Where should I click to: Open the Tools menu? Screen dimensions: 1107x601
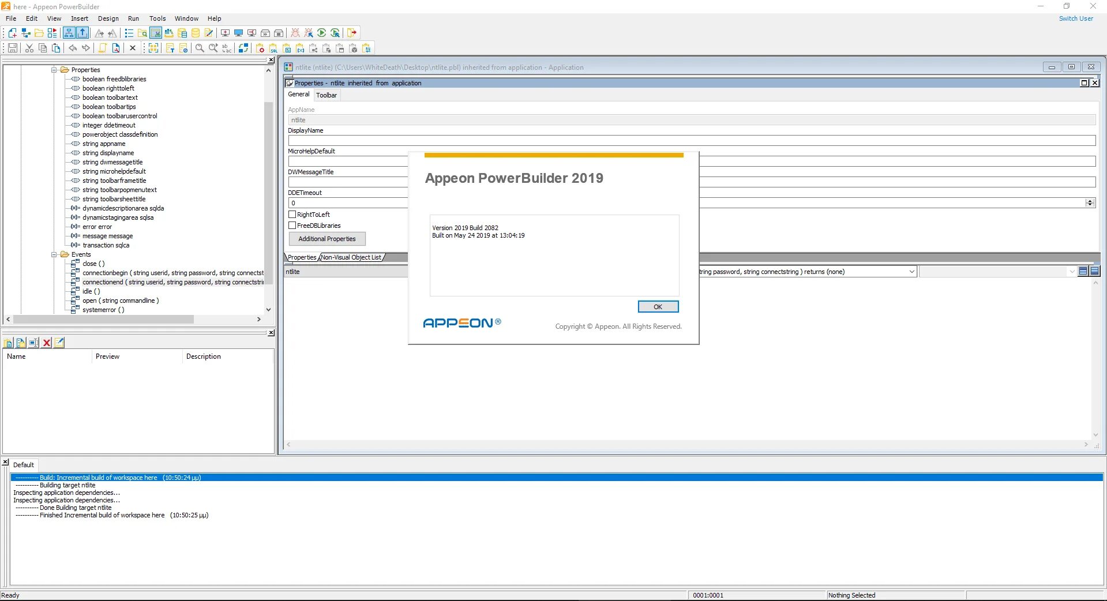(x=157, y=18)
